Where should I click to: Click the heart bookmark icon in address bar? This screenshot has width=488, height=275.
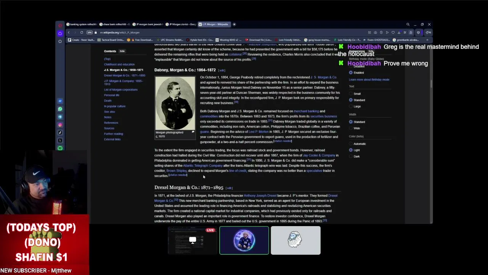pyautogui.click(x=393, y=32)
